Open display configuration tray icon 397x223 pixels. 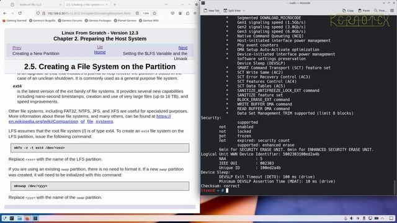coord(370,218)
